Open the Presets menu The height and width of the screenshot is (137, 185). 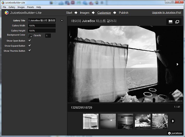tap(30, 7)
